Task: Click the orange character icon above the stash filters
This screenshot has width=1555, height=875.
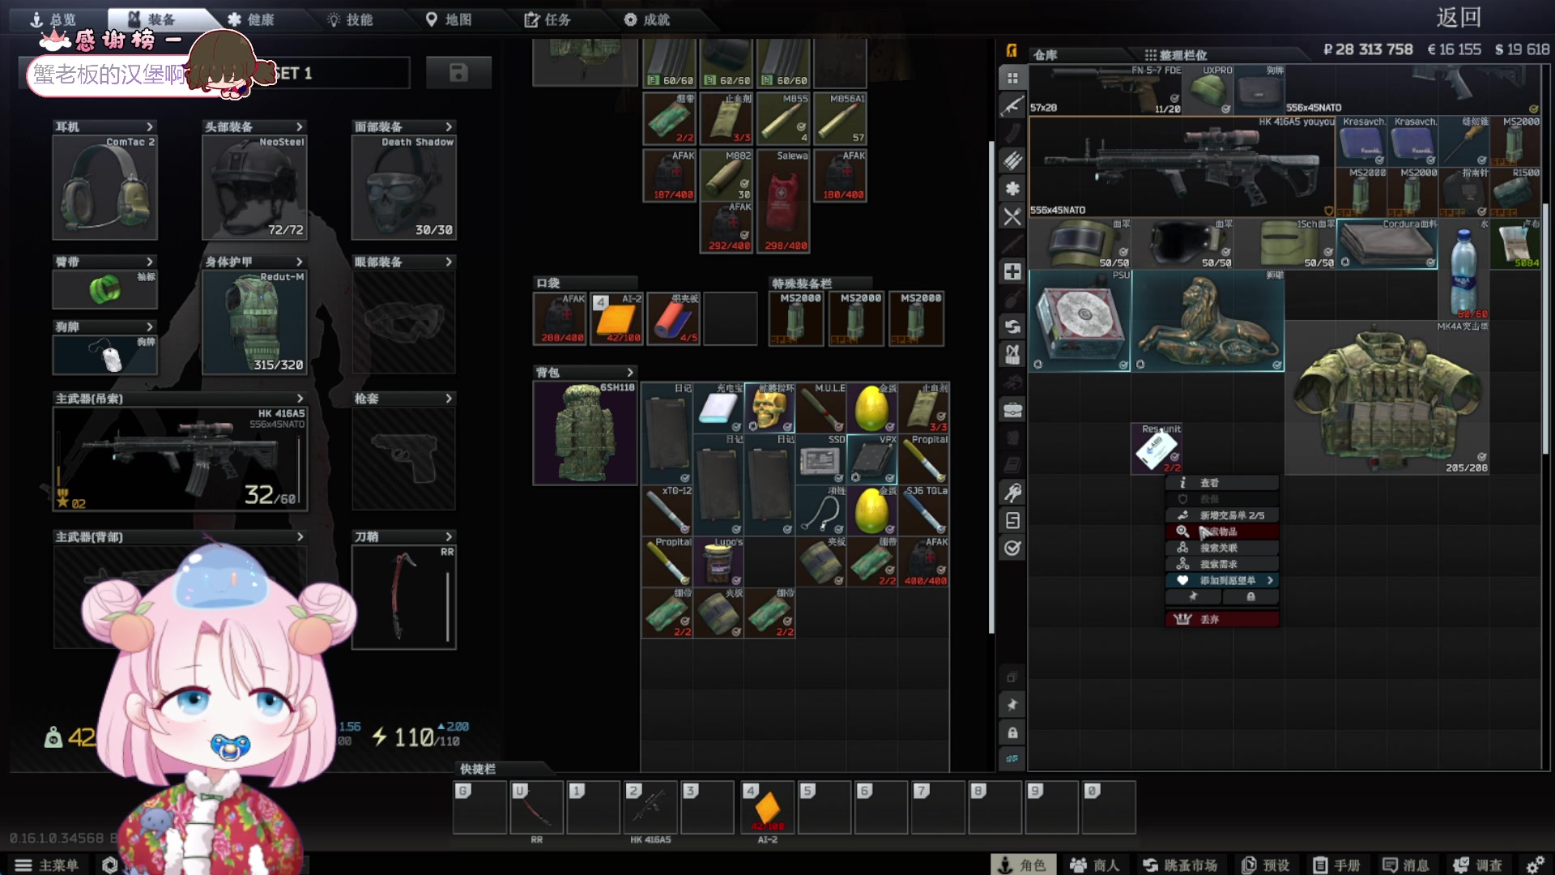Action: 1012,50
